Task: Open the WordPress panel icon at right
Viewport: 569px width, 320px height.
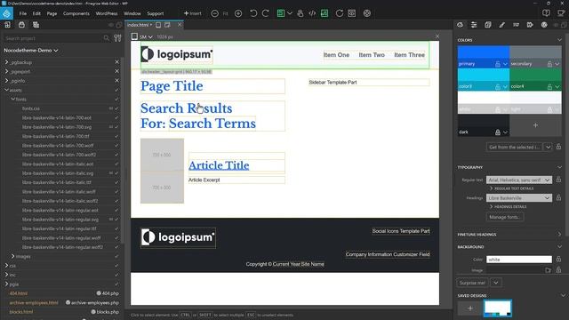Action: pos(544,25)
